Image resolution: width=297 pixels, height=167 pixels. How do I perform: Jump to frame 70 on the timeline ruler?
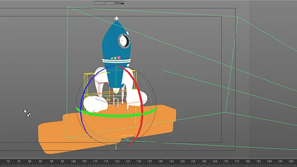(8, 162)
